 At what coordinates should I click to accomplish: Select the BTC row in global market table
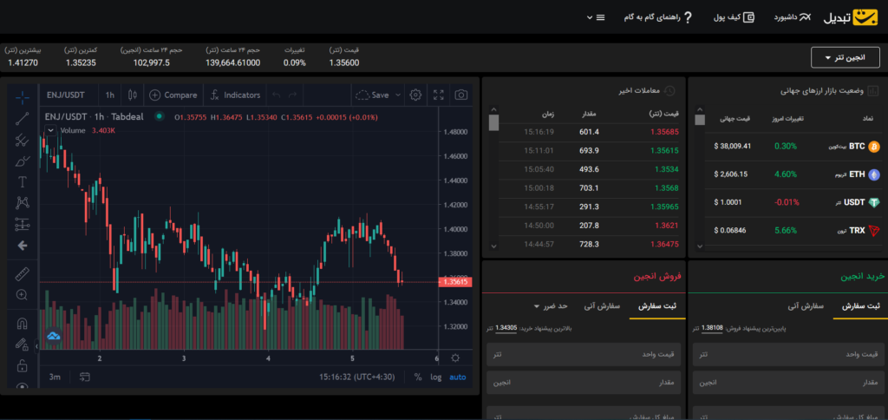point(793,147)
